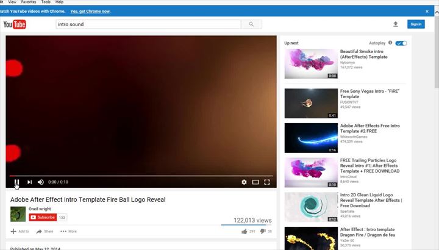Click the upload arrow icon
439x250 pixels.
[395, 24]
